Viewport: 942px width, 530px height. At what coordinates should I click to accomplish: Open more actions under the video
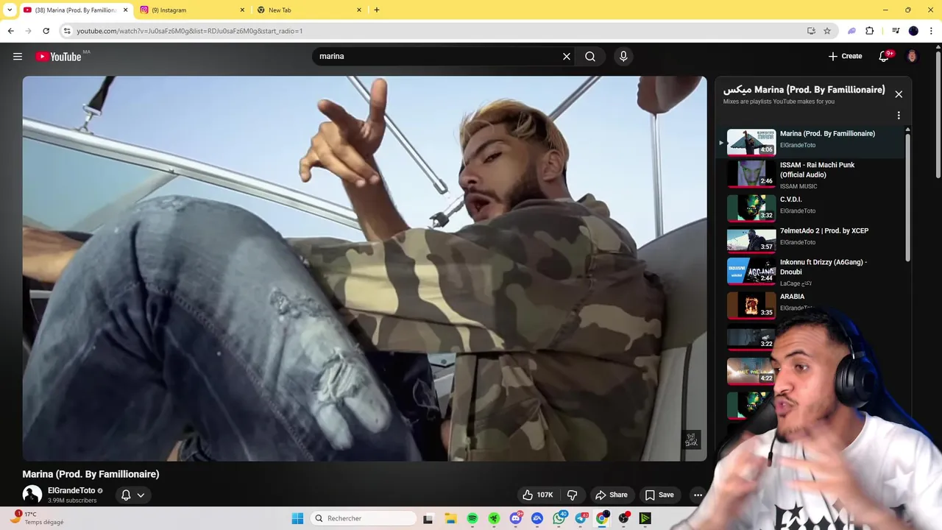[698, 495]
